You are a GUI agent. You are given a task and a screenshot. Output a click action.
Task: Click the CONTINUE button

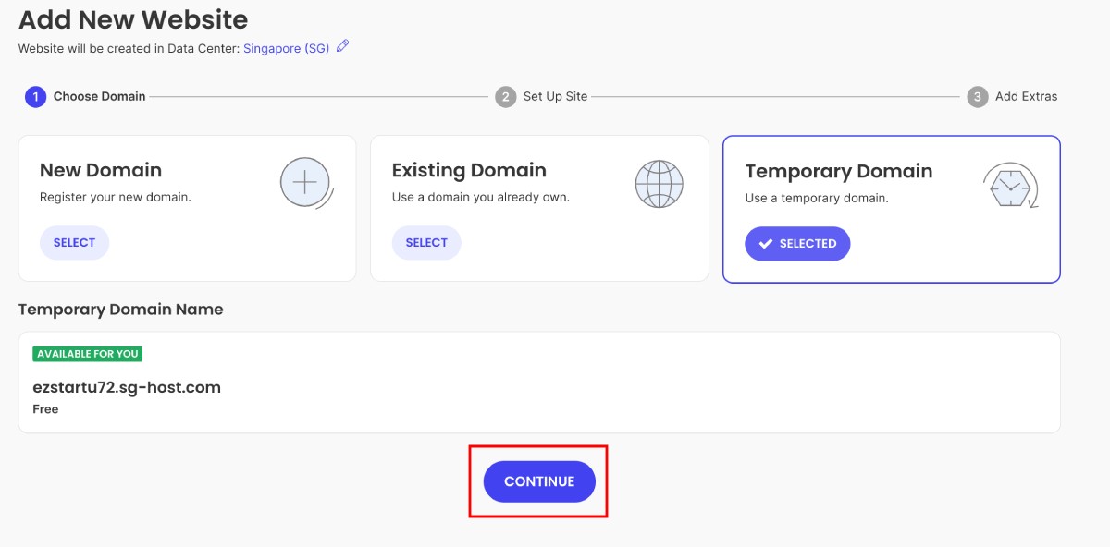pyautogui.click(x=538, y=480)
